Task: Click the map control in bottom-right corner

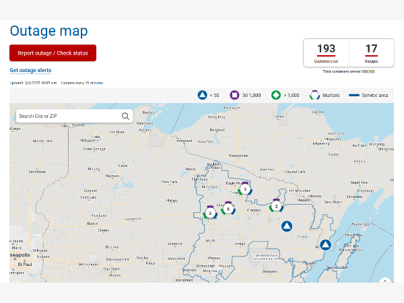Action: (384, 281)
